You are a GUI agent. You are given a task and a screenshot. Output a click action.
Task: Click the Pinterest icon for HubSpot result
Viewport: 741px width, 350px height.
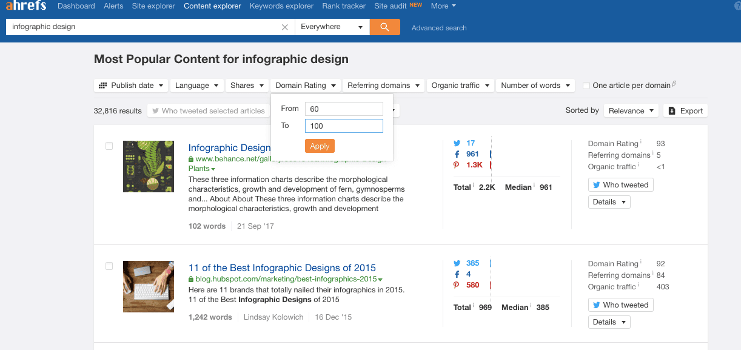pos(457,285)
